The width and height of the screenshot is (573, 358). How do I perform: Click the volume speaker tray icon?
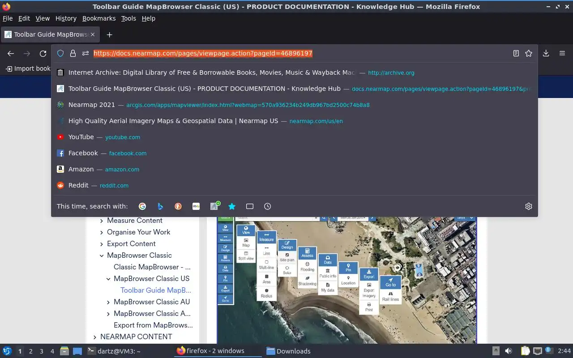coord(509,351)
